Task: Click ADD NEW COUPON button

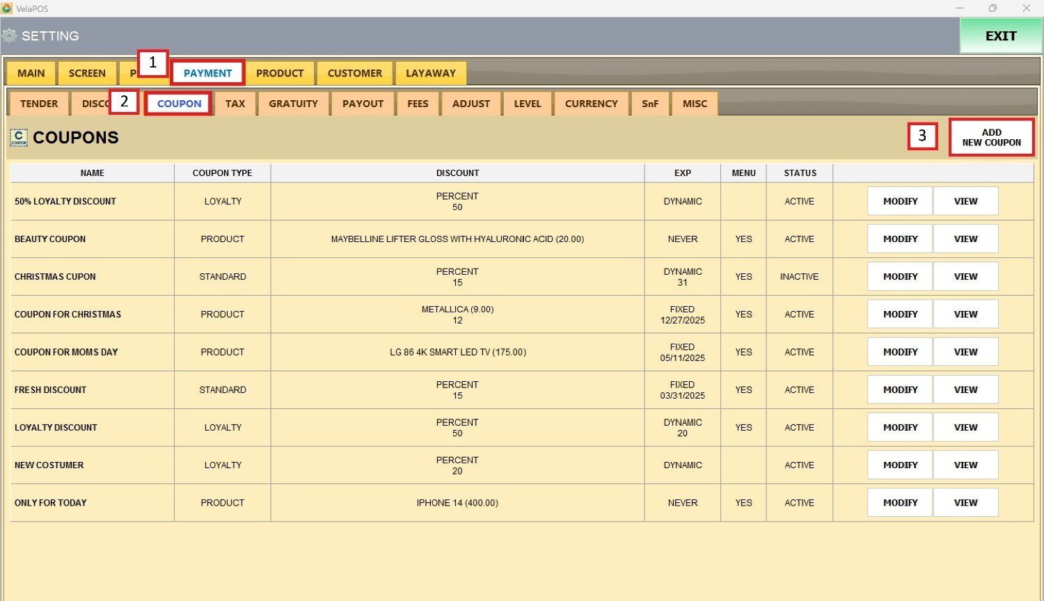Action: (x=991, y=137)
